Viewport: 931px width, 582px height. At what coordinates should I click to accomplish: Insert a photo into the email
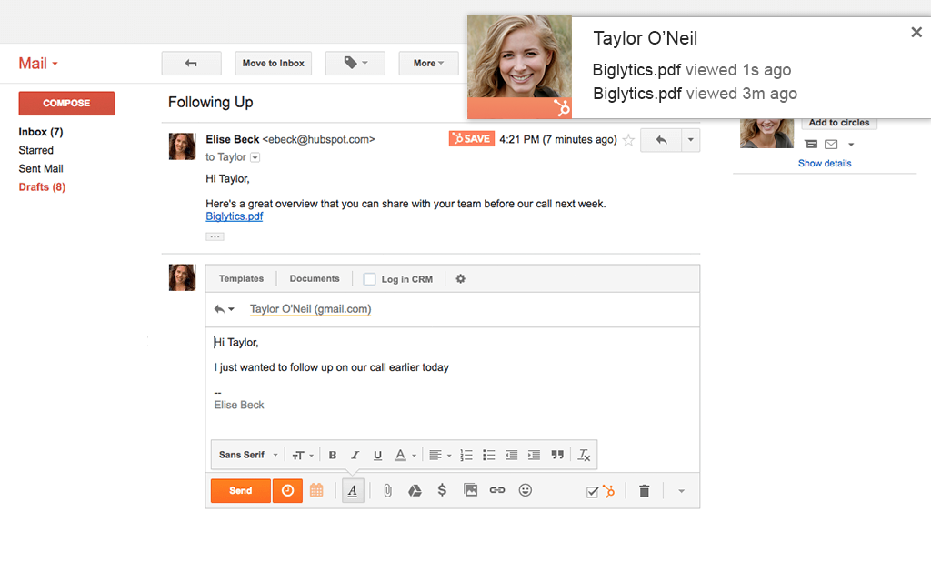coord(470,490)
